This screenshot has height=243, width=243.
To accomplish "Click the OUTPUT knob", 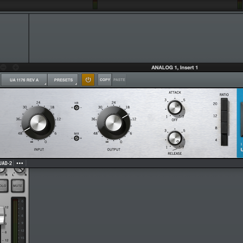I will coord(114,123).
